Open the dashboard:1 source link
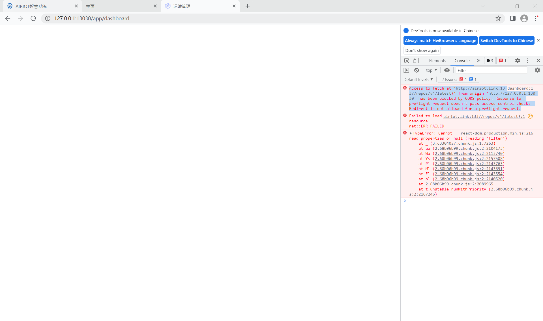Screen dimensions: 543x321 (x=520, y=88)
